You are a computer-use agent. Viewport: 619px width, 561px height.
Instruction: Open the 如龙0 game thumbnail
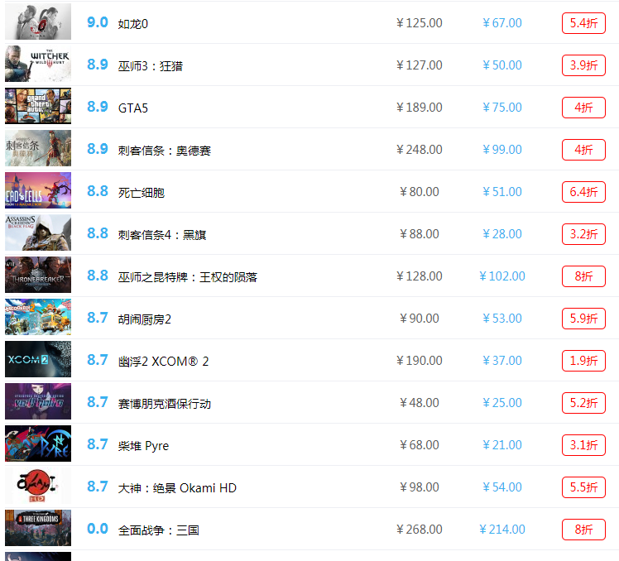(x=38, y=22)
